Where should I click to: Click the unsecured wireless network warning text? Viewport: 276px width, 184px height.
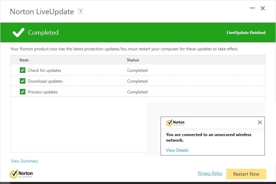[209, 137]
